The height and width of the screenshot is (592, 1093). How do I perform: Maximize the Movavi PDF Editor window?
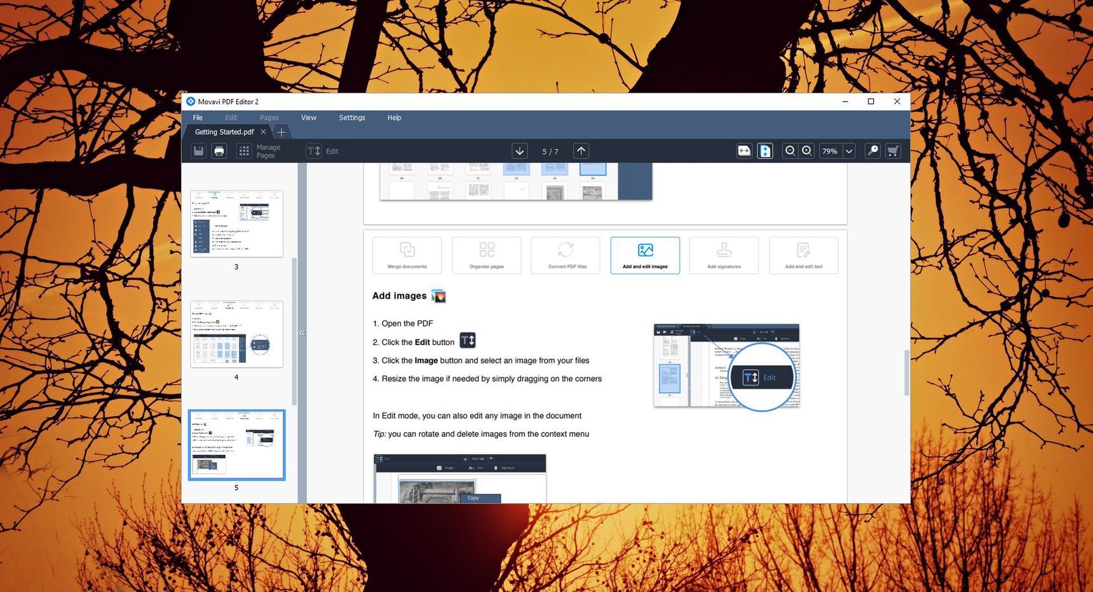click(x=871, y=102)
